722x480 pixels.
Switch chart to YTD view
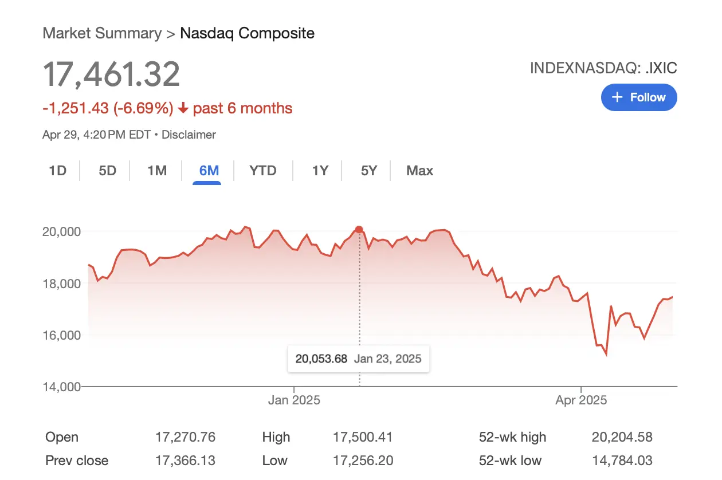coord(263,171)
